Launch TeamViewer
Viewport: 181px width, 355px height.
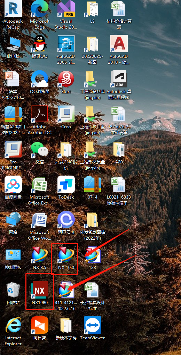point(92,325)
